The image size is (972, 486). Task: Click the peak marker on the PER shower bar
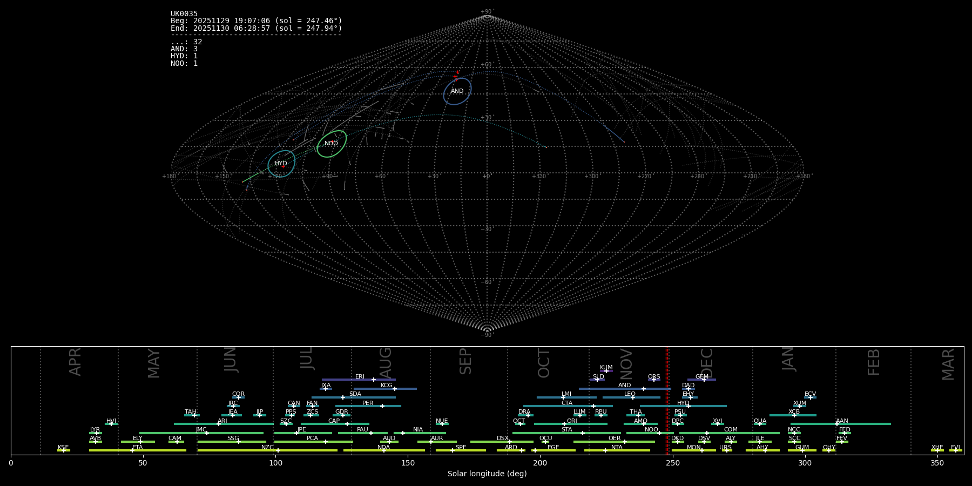(382, 406)
